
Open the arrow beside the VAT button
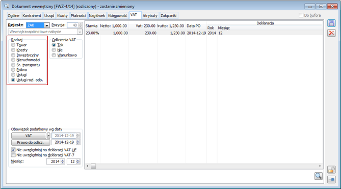[x=48, y=136]
